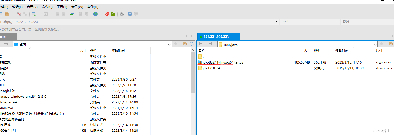Click the greyed paste icon in toolbar

point(87,14)
